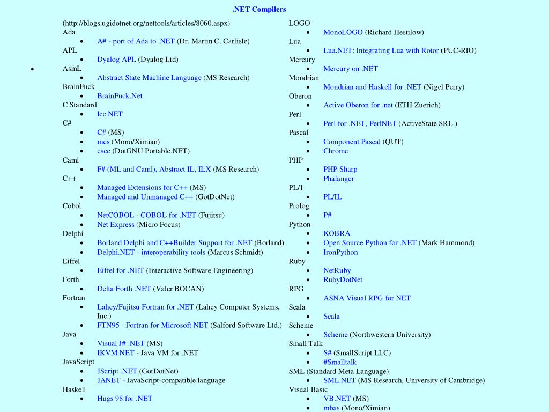Click the mcs compiler link
549x412 pixels.
[103, 142]
